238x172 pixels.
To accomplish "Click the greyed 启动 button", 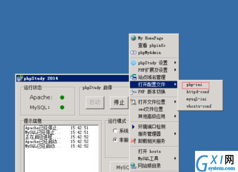I will (x=95, y=102).
